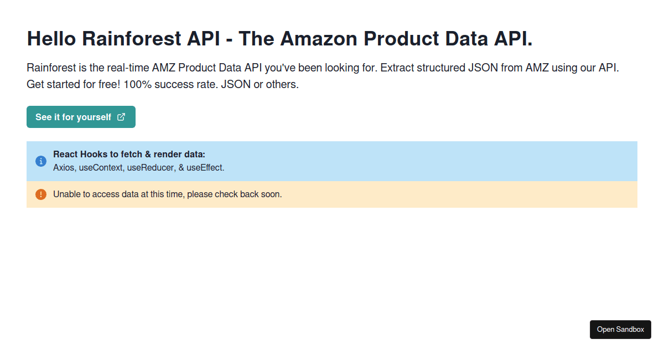The width and height of the screenshot is (664, 349).
Task: Click the React Hooks to fetch bold title
Action: coord(129,155)
